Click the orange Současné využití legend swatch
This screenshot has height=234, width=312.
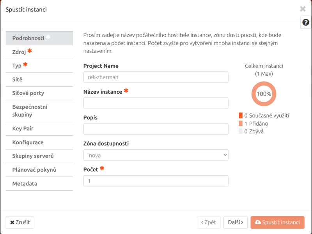click(x=241, y=115)
